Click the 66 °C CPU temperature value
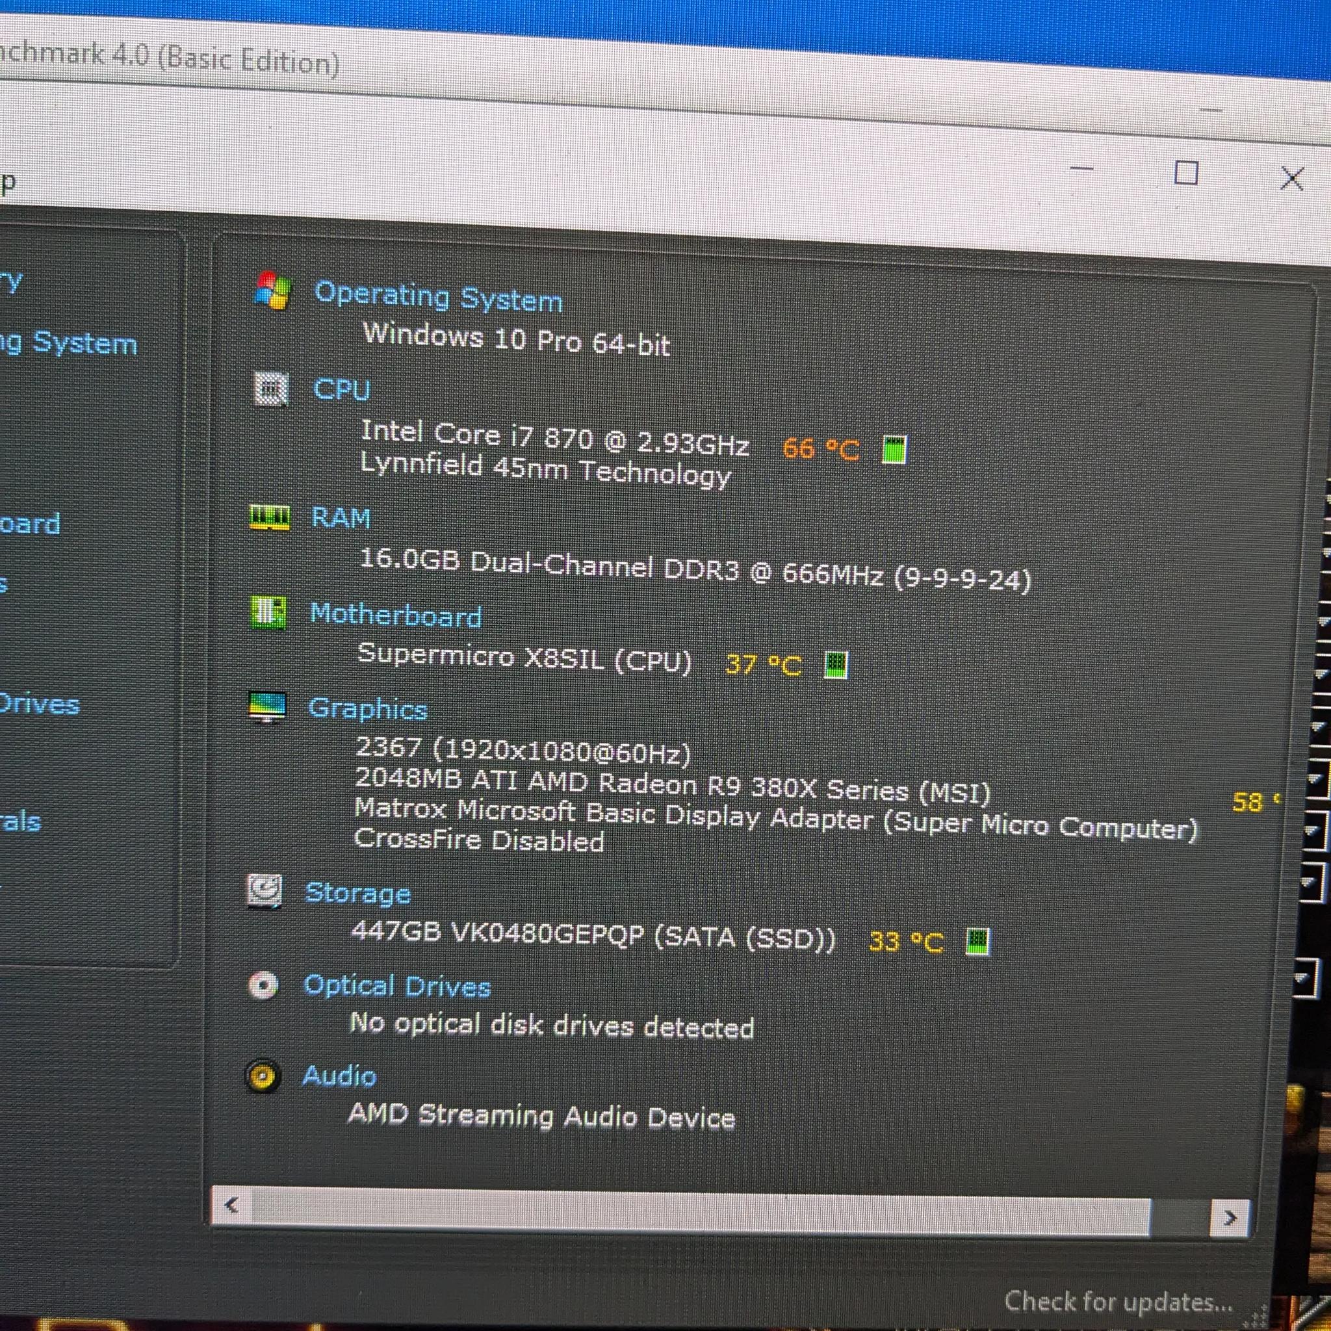 click(821, 449)
